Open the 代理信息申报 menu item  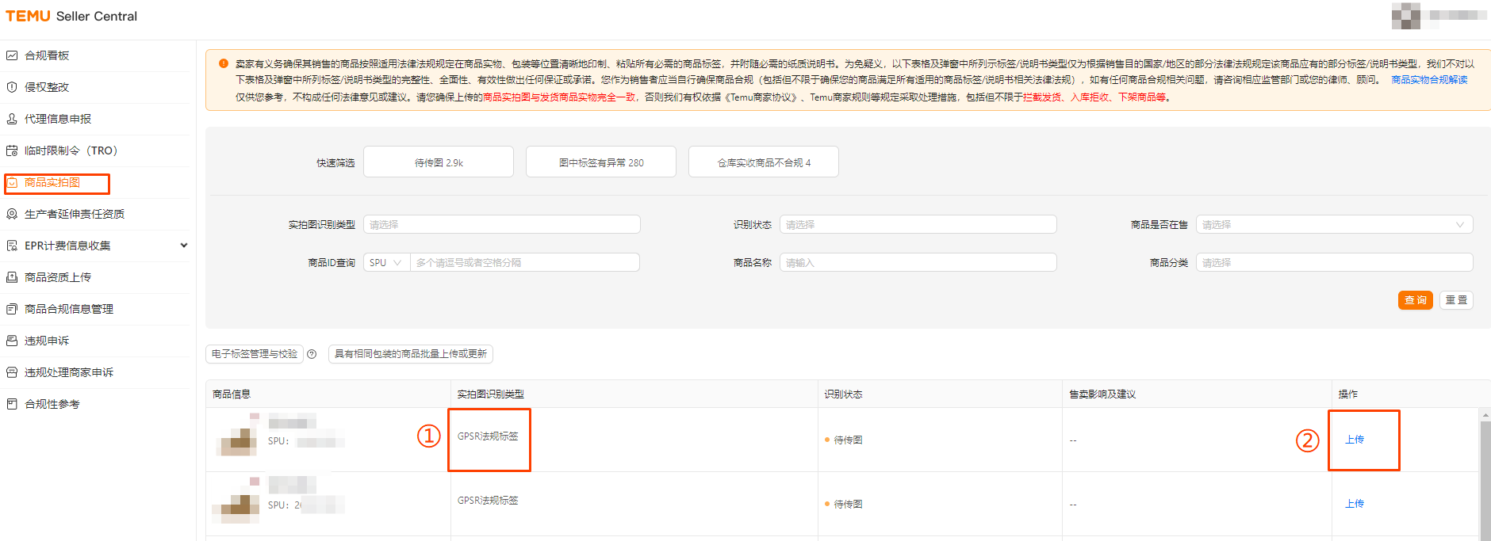(x=58, y=119)
